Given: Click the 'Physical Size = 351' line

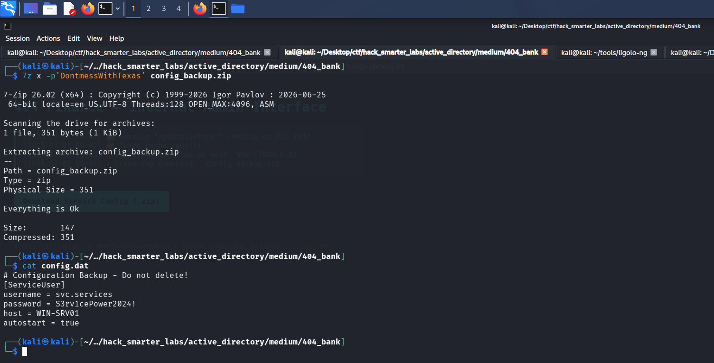Looking at the screenshot, I should 48,190.
